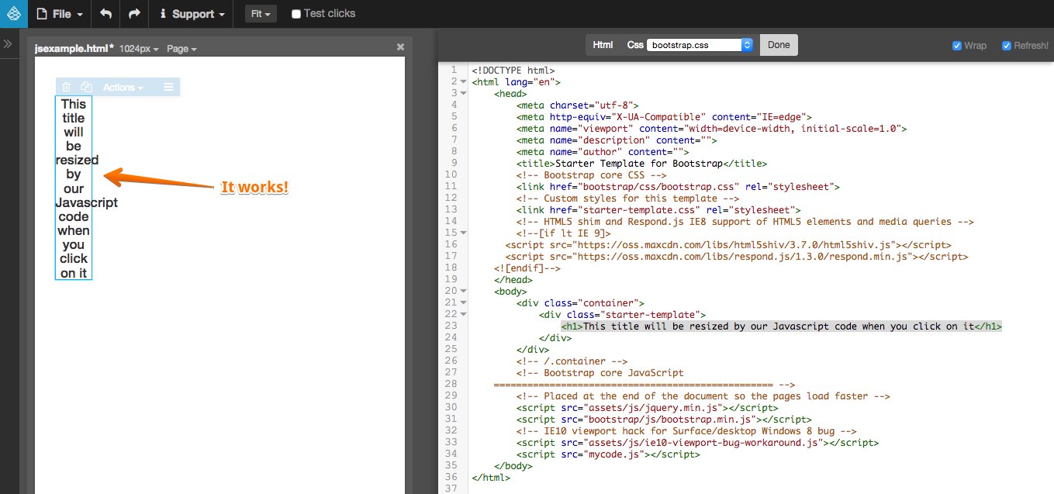Collapse the head tag fold on line 3
Image resolution: width=1054 pixels, height=494 pixels.
pos(463,93)
